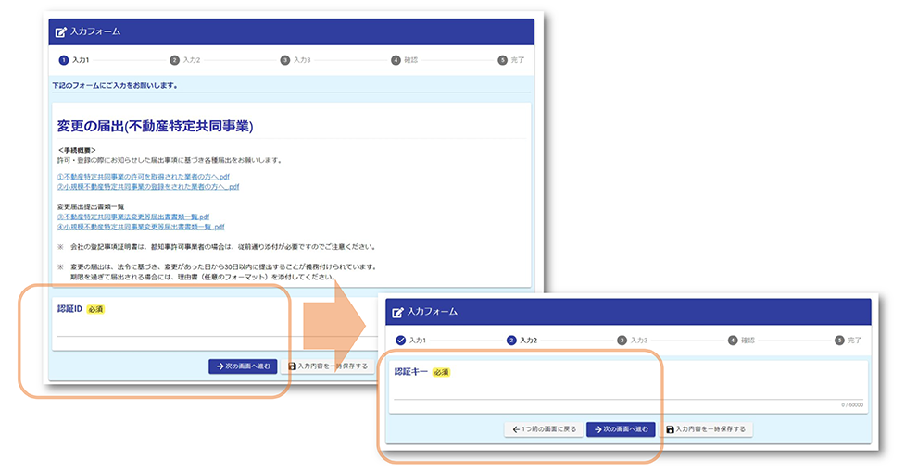Click 次の画面へ進む in the 認証ID form

[243, 366]
